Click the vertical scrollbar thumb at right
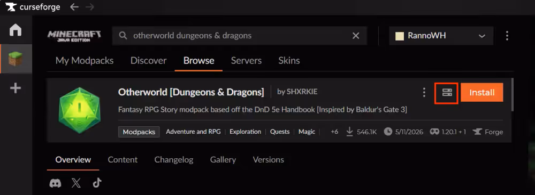 (512, 94)
